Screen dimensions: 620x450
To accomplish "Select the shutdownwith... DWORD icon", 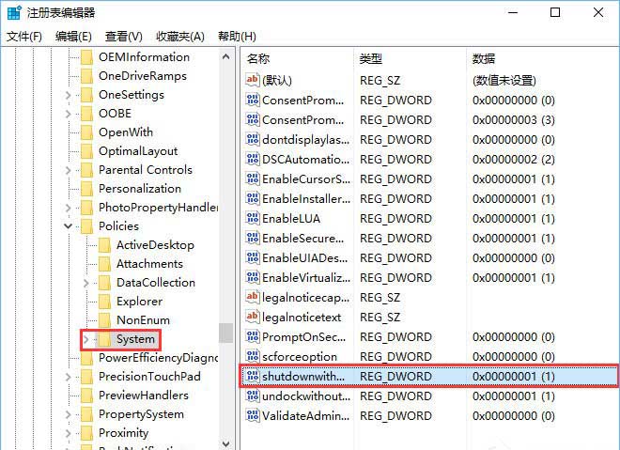I will click(x=253, y=376).
